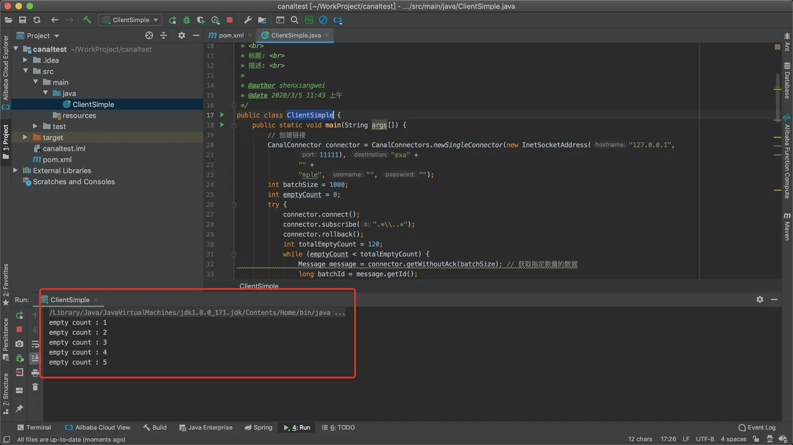This screenshot has width=793, height=445.
Task: Click the green monitor icon in toolbar
Action: tap(309, 20)
